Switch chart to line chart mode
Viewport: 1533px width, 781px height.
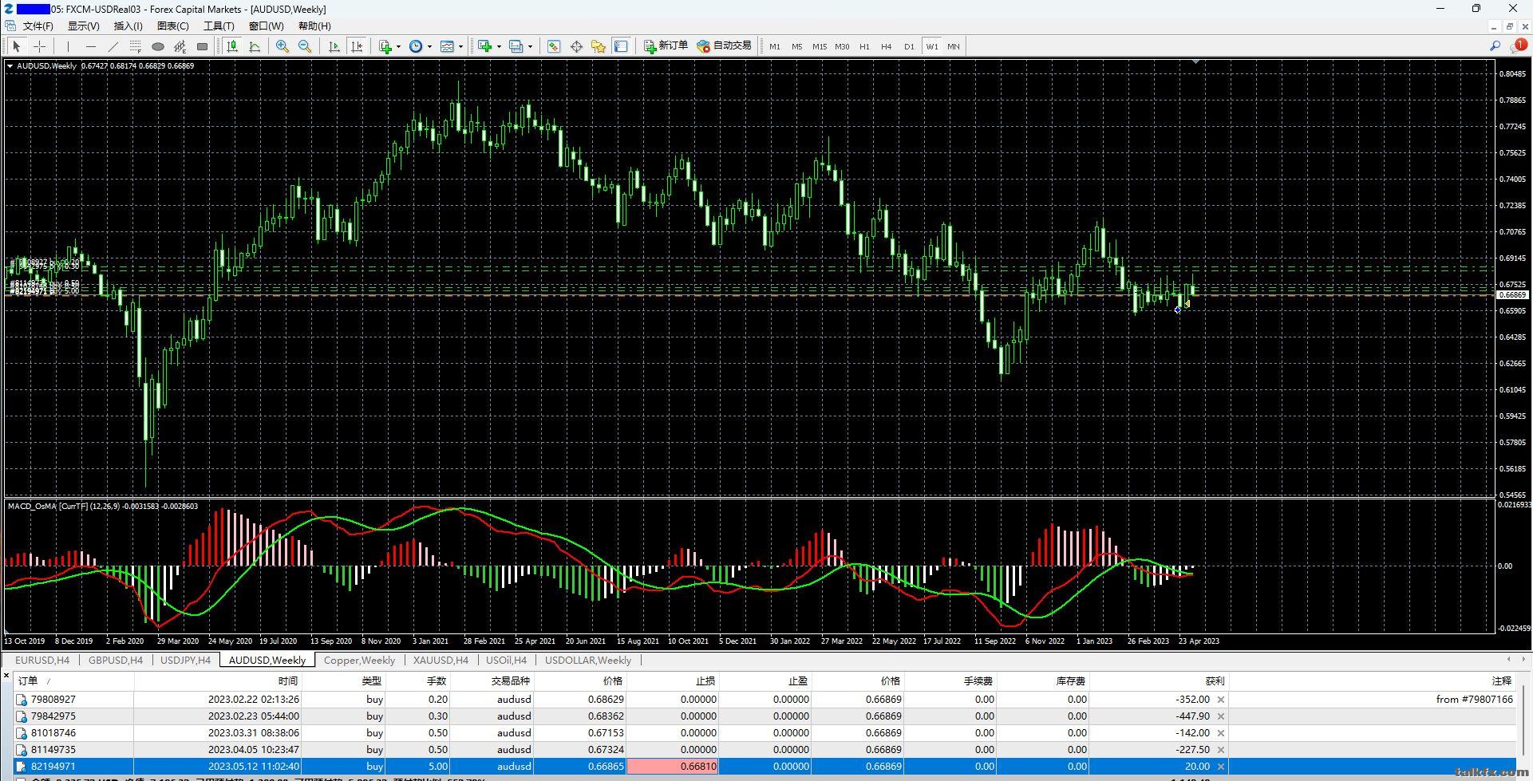255,46
